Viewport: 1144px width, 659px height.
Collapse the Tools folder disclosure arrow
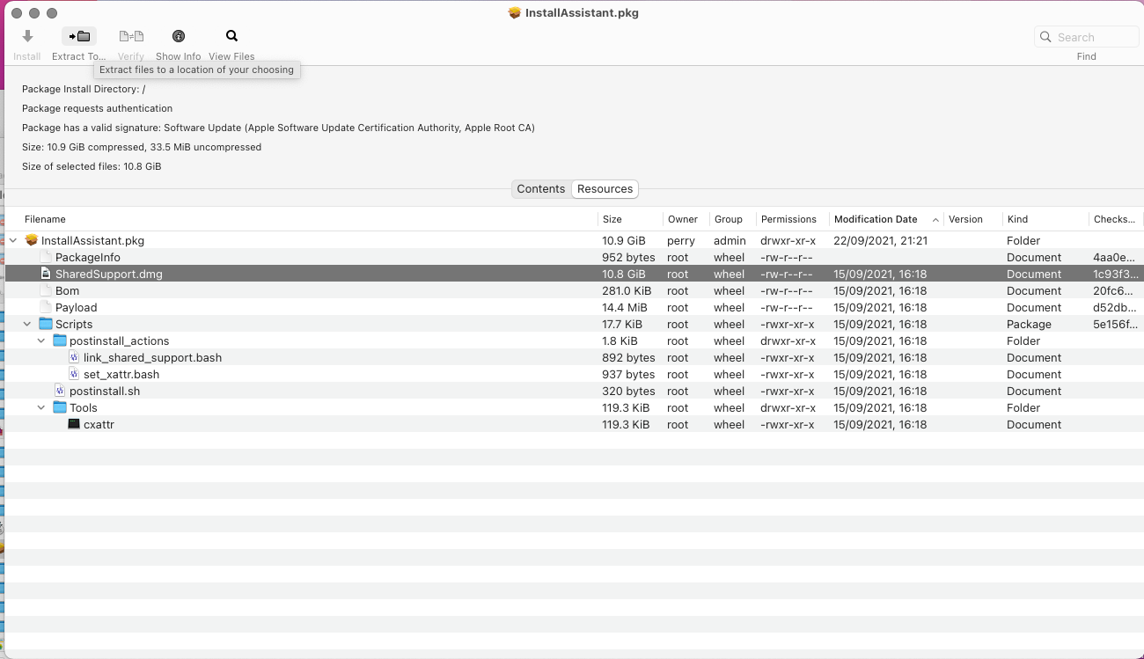coord(41,407)
